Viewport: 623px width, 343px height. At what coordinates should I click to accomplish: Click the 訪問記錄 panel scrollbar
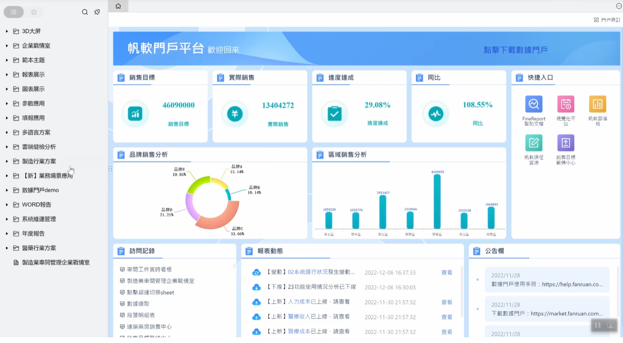234,267
